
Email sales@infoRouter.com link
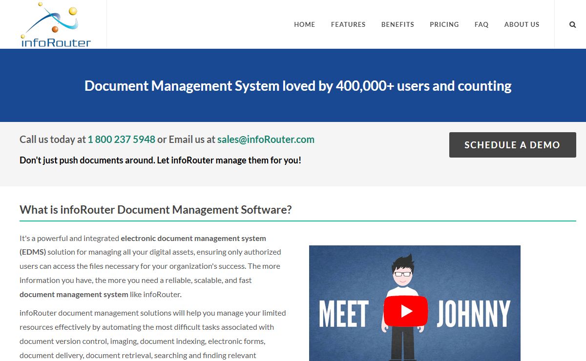coord(266,140)
